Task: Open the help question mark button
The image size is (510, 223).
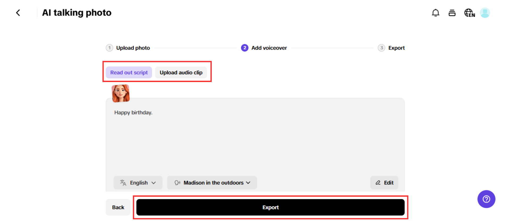Action: pyautogui.click(x=486, y=199)
